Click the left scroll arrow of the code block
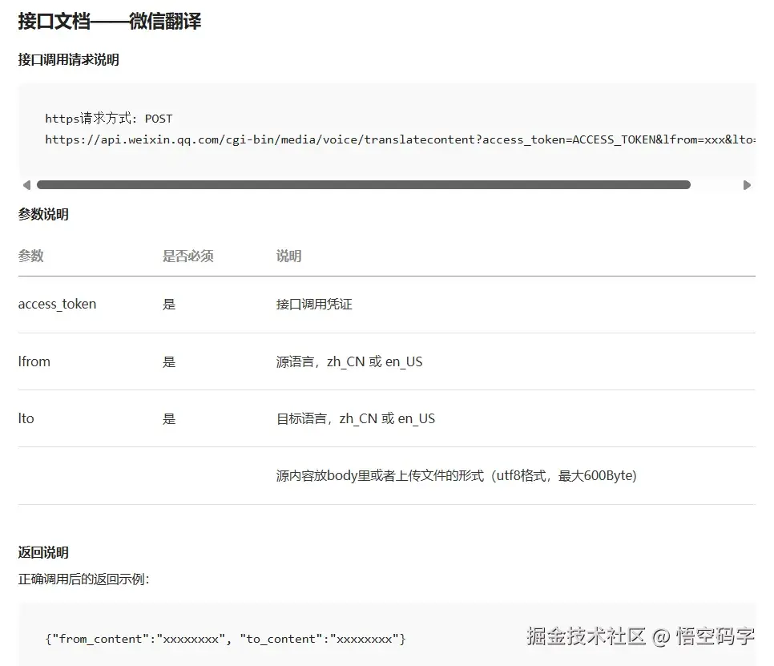Screen dimensions: 774x666 26,185
